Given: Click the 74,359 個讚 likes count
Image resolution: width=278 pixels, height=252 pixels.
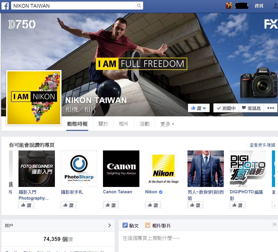Looking at the screenshot, I should (58, 239).
